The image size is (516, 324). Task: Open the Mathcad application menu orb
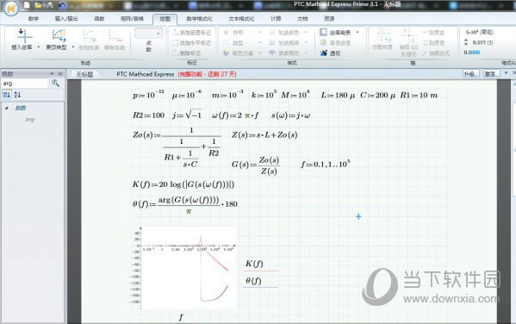11,9
